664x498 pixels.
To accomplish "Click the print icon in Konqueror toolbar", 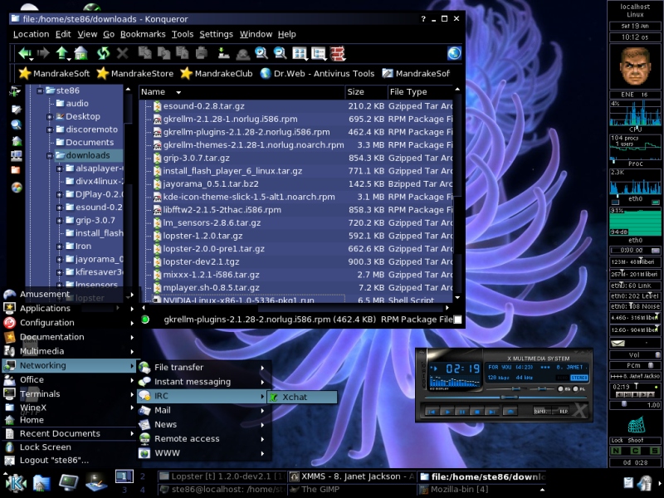I will (x=202, y=53).
